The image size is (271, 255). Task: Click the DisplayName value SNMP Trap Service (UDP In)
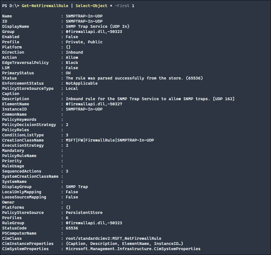[x=97, y=26]
